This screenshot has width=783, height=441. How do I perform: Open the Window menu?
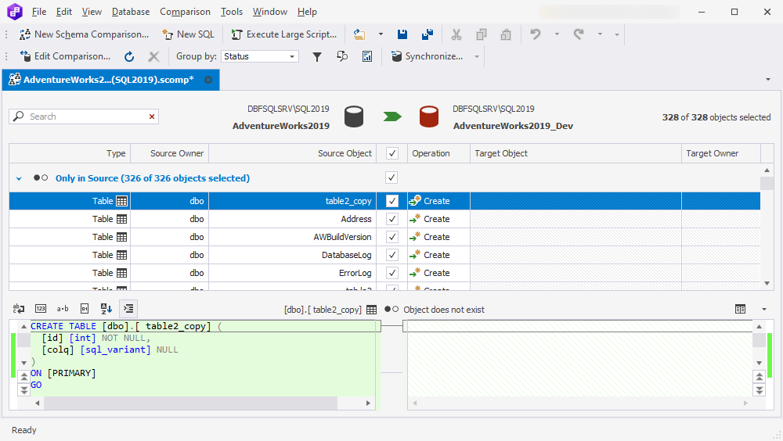tap(269, 12)
